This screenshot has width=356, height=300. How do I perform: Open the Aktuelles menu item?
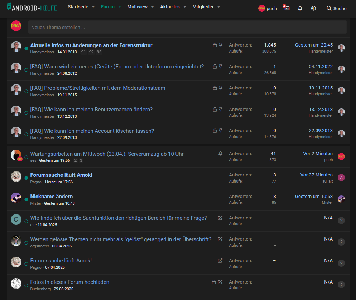coord(170,7)
